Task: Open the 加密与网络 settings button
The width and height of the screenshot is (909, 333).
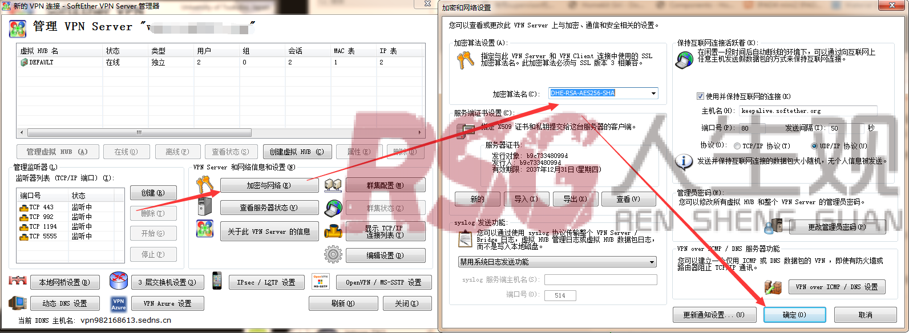Action: (x=269, y=185)
